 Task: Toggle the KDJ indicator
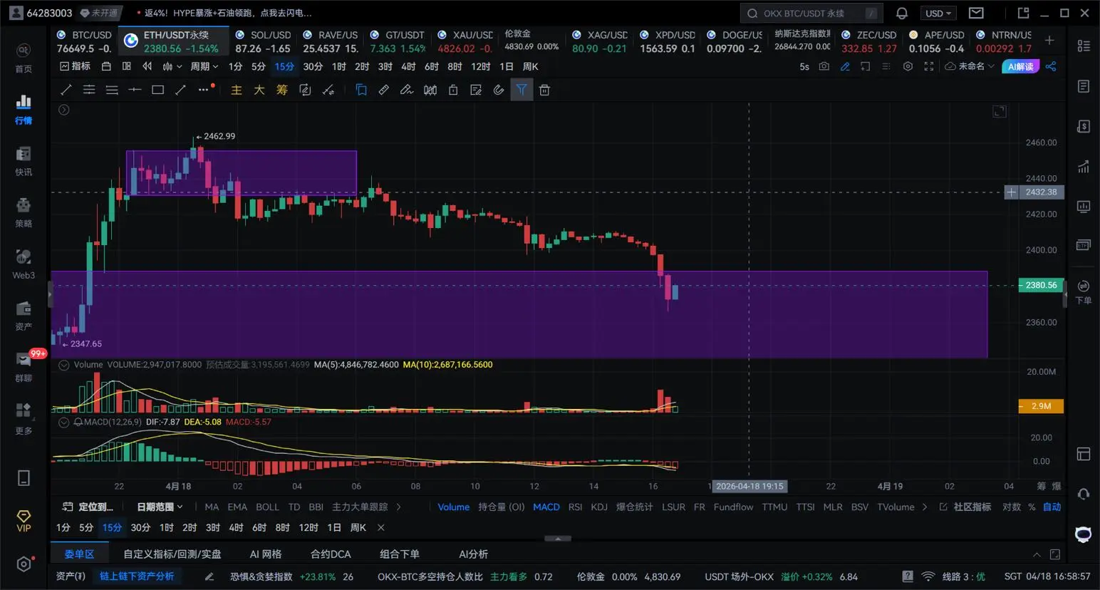coord(599,507)
